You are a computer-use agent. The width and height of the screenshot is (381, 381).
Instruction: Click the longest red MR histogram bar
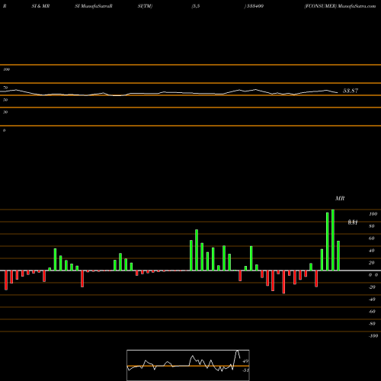(x=283, y=282)
